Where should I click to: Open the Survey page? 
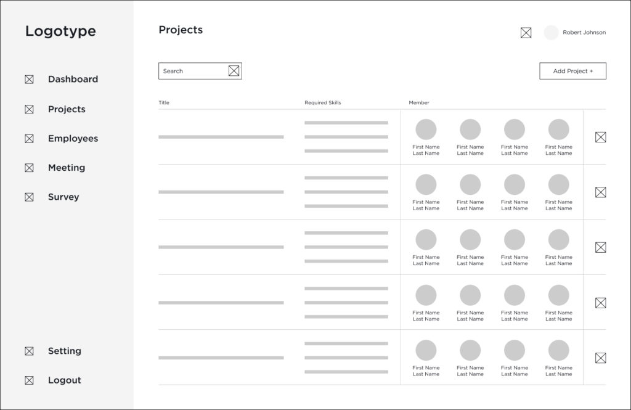[x=63, y=197]
